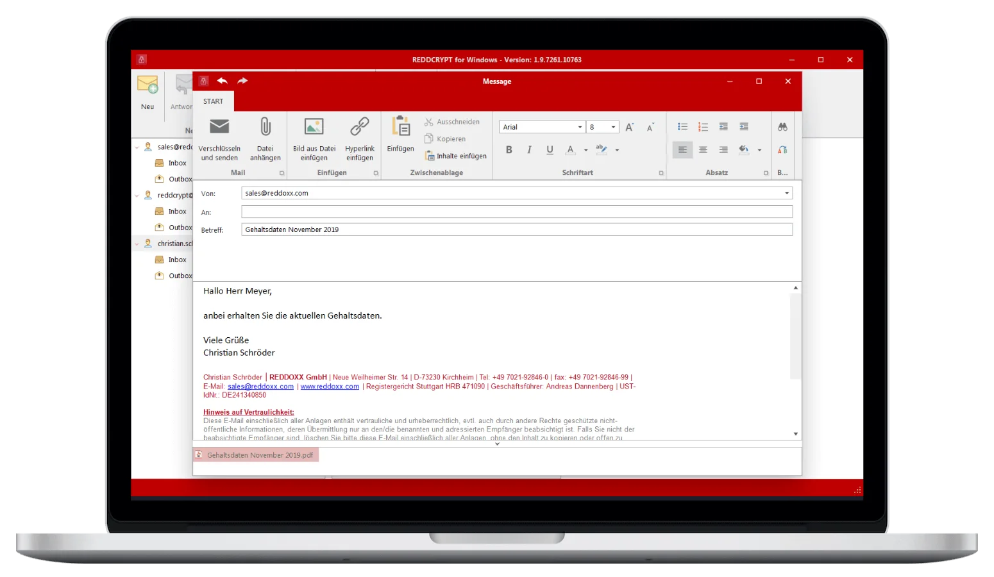Toggle italic formatting
Screen dimensions: 994x577
coord(529,150)
